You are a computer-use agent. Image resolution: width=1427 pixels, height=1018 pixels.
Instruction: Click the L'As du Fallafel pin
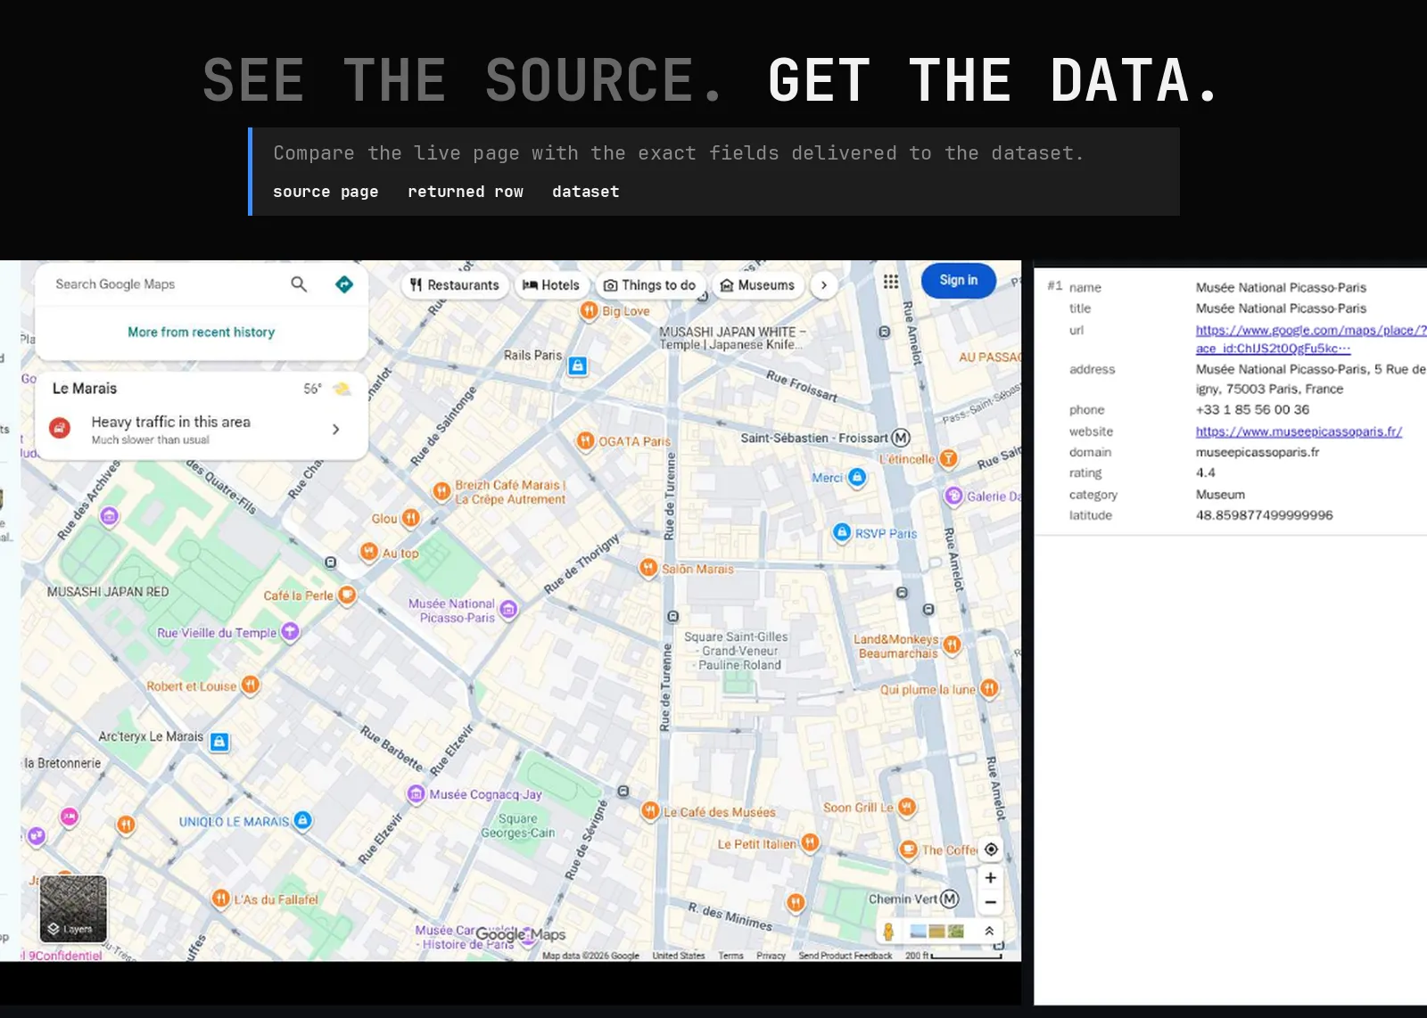coord(220,899)
